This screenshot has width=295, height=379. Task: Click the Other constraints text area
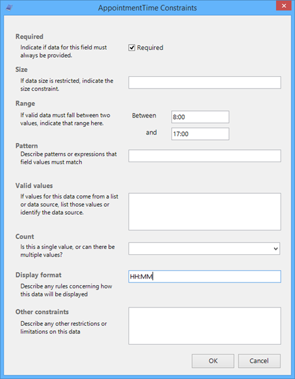coord(205,326)
